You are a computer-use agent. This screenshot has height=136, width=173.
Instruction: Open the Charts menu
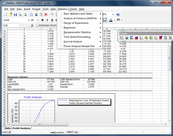click(73, 9)
